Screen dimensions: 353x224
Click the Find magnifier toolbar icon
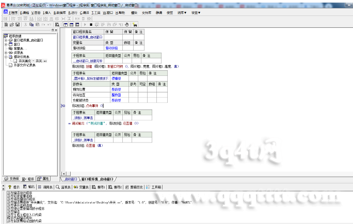pos(57,25)
